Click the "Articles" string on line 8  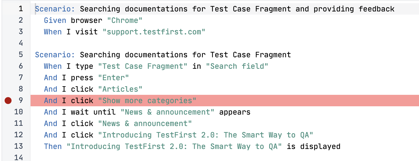pos(120,89)
